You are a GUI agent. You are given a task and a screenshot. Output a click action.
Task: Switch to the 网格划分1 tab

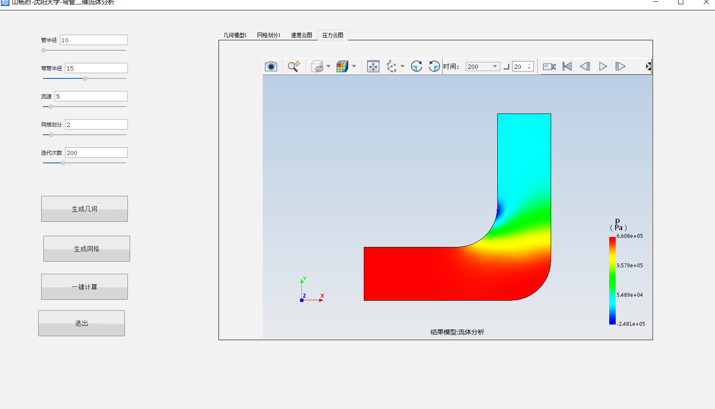269,35
